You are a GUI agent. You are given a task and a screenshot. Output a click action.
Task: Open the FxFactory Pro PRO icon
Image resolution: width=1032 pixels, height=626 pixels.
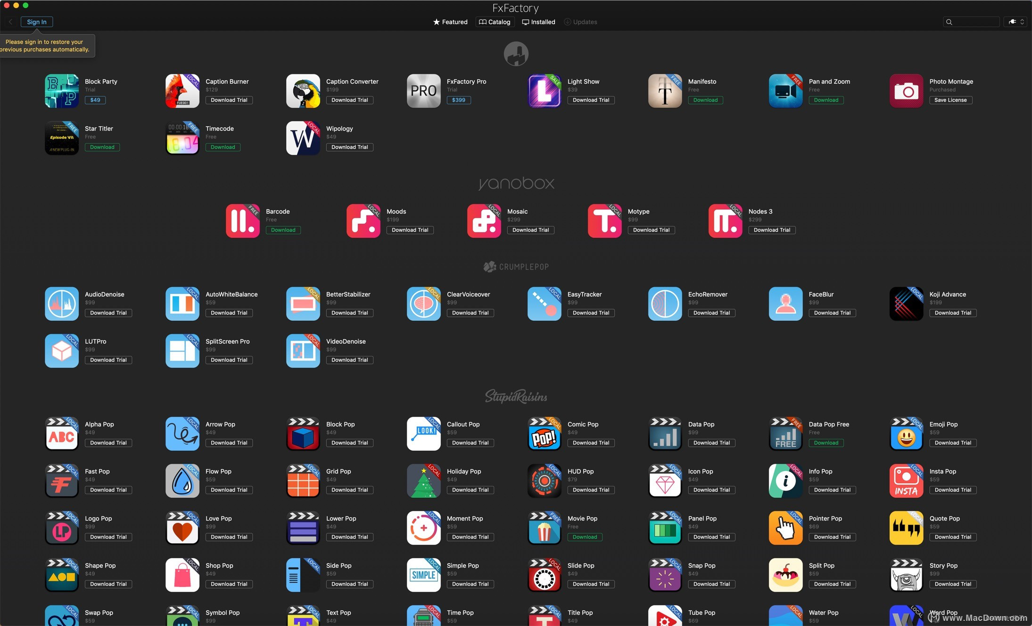pos(424,91)
